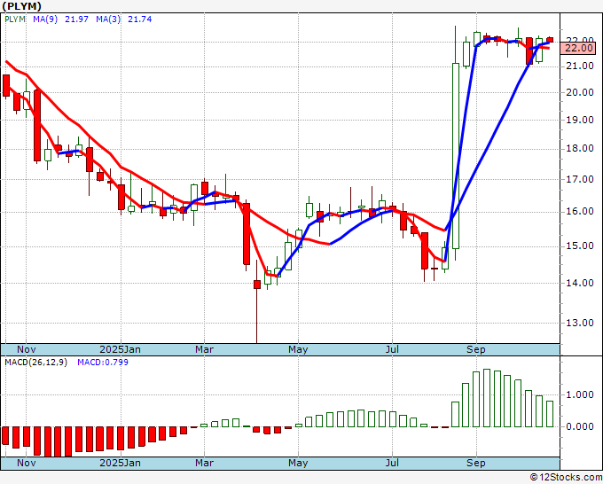Click the 2025Jan label on the MACD axis
The height and width of the screenshot is (484, 603).
click(120, 463)
